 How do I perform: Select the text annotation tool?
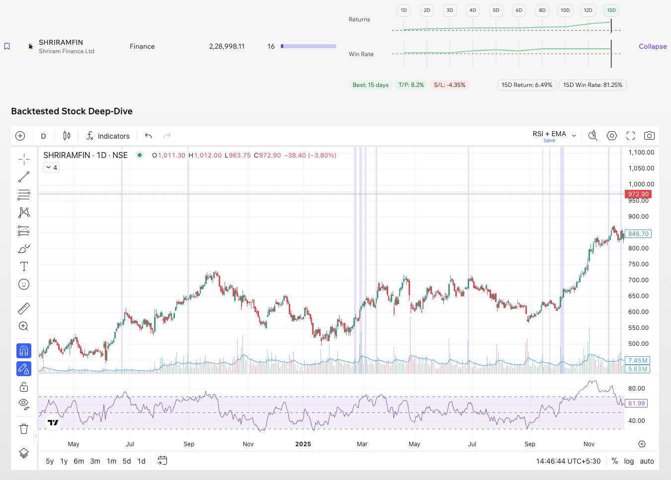[24, 266]
